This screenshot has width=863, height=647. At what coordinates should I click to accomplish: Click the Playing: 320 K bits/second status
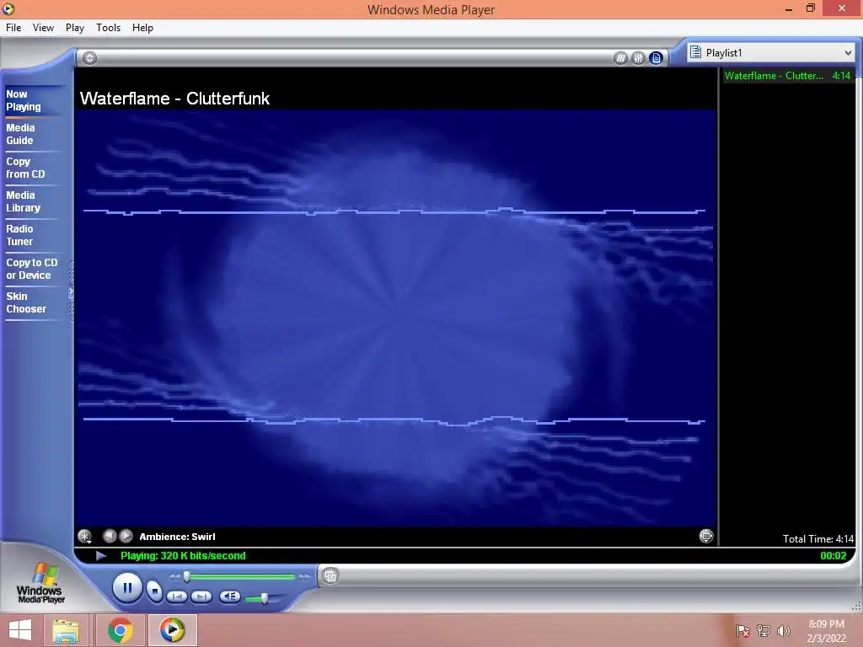tap(183, 556)
